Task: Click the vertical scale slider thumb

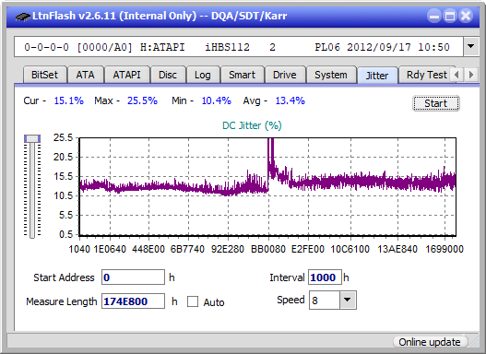Action: point(32,138)
